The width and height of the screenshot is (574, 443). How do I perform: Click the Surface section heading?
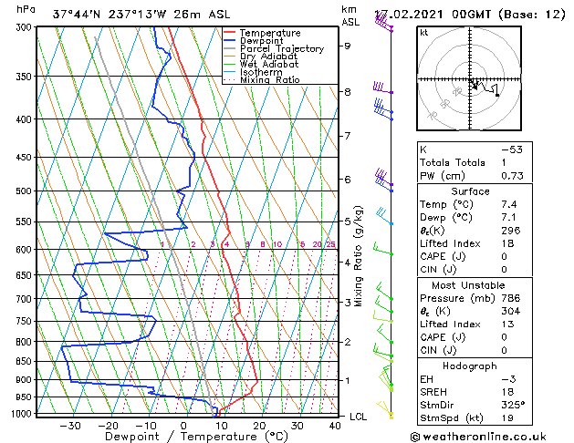[470, 191]
